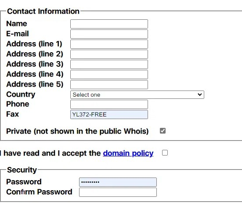Click the Phone input field
The height and width of the screenshot is (203, 242).
[x=109, y=104]
